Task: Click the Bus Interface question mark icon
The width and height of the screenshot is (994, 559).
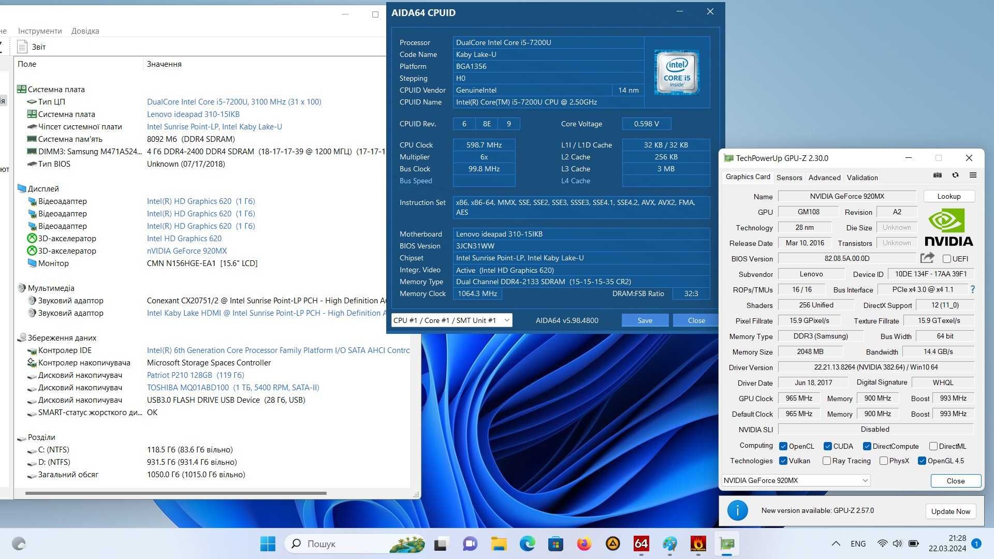Action: (972, 289)
